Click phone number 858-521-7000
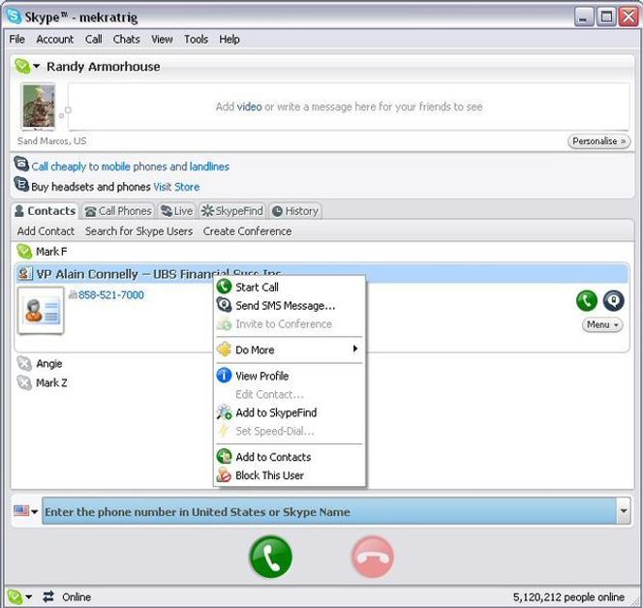This screenshot has height=608, width=643. coord(111,294)
